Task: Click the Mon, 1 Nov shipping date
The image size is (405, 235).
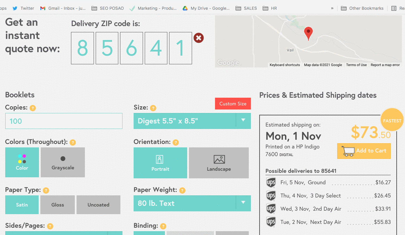Action: (293, 136)
